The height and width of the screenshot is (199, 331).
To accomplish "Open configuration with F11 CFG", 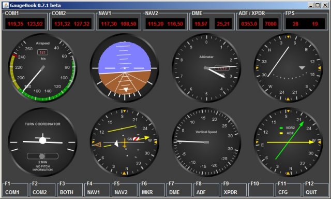I will pyautogui.click(x=288, y=190).
